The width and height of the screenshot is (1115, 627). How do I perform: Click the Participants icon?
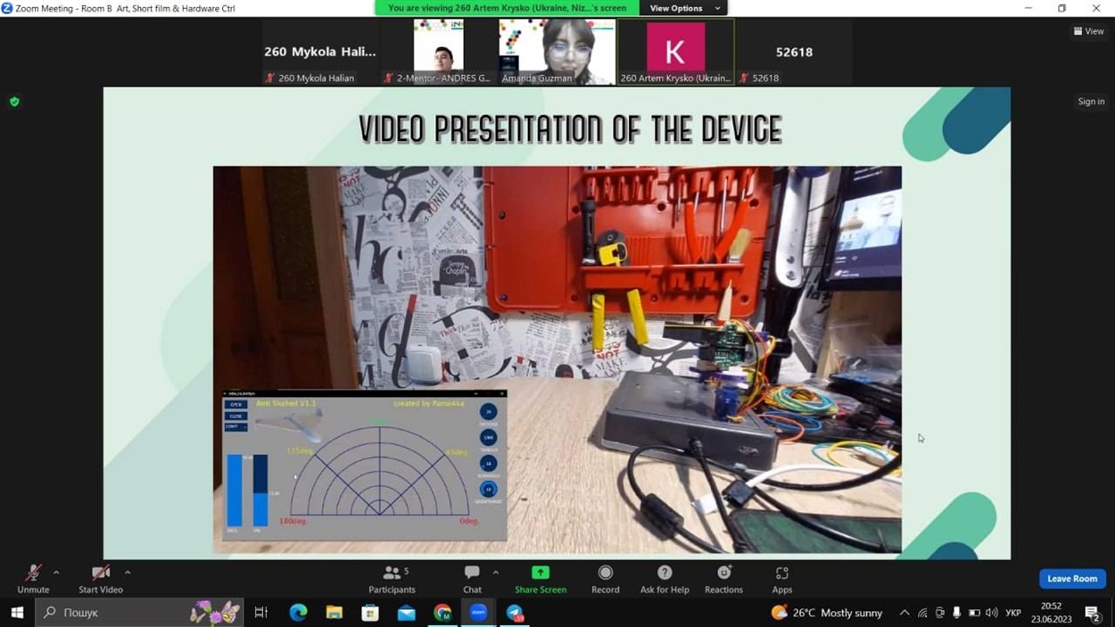click(x=392, y=573)
